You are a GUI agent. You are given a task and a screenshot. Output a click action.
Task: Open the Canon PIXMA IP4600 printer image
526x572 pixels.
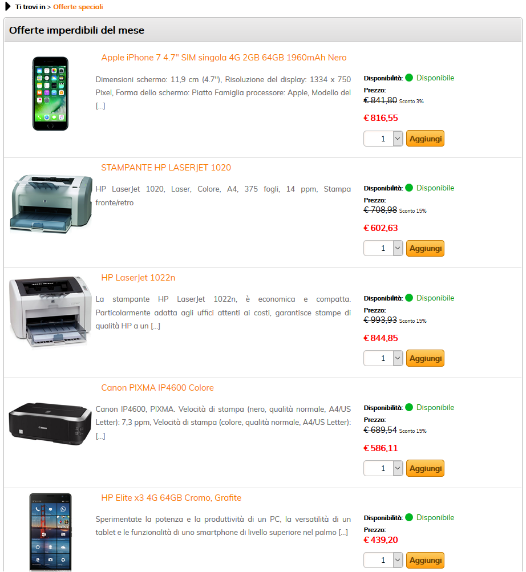(50, 424)
